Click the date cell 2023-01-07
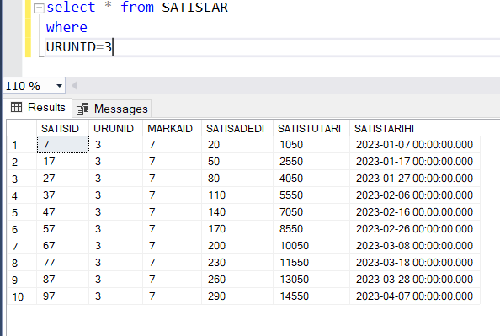This screenshot has width=500, height=336. [x=415, y=145]
